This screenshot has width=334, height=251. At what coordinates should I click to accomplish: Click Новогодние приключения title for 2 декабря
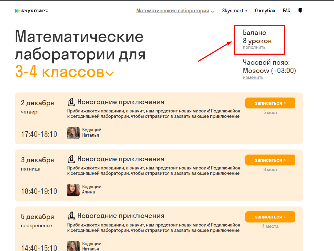tap(121, 102)
